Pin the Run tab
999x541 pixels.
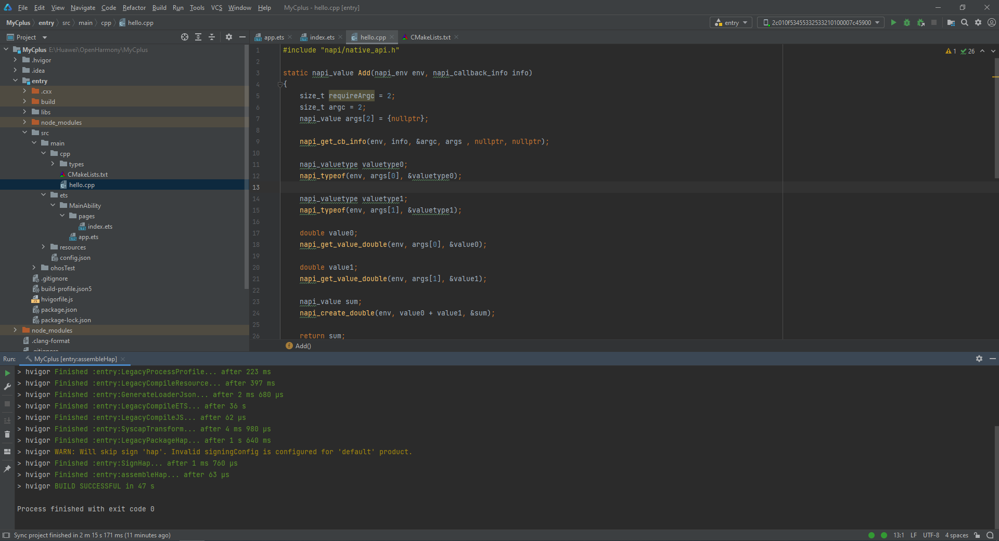7,469
